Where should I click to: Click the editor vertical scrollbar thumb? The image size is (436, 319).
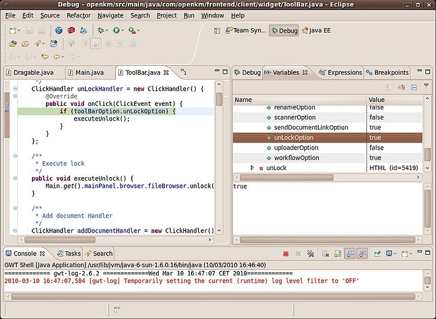click(219, 99)
